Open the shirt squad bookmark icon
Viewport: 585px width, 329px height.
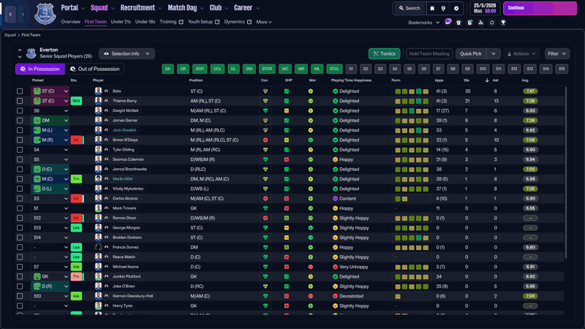[458, 23]
